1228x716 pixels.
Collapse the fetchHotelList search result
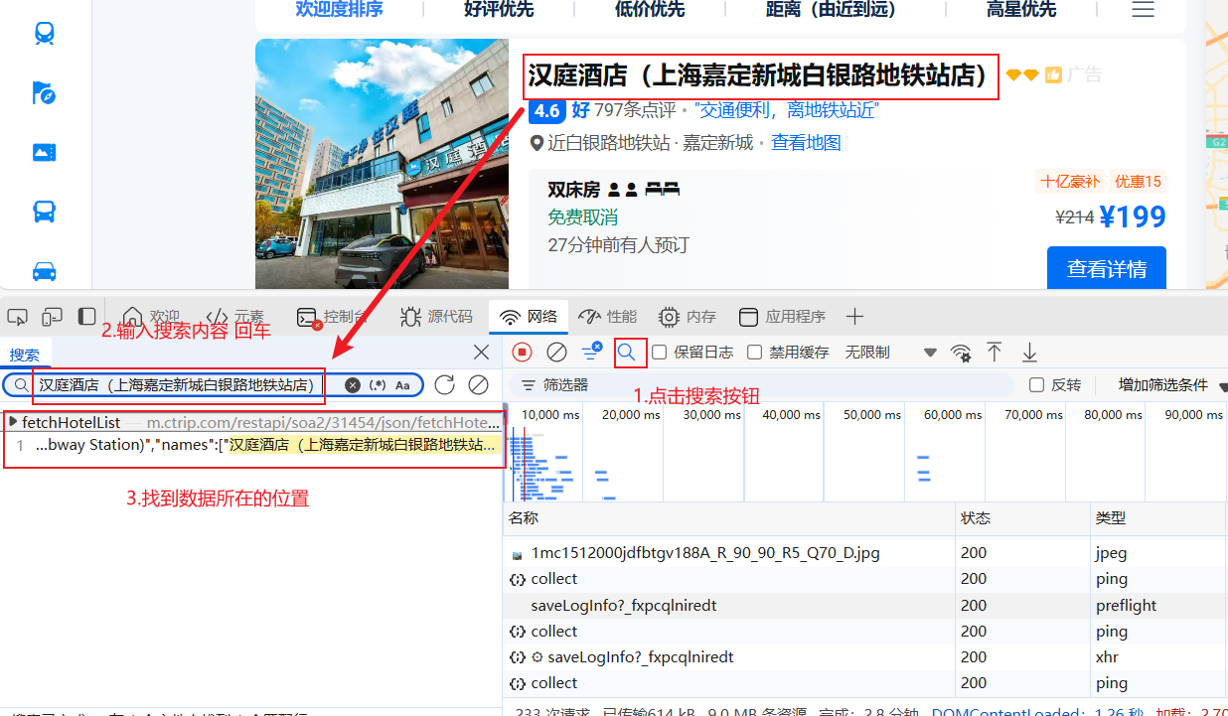click(x=13, y=422)
